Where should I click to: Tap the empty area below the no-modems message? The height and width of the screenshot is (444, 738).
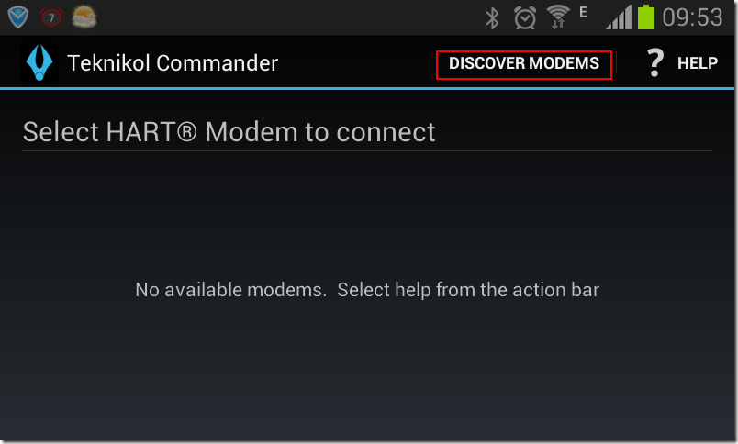[x=367, y=372]
